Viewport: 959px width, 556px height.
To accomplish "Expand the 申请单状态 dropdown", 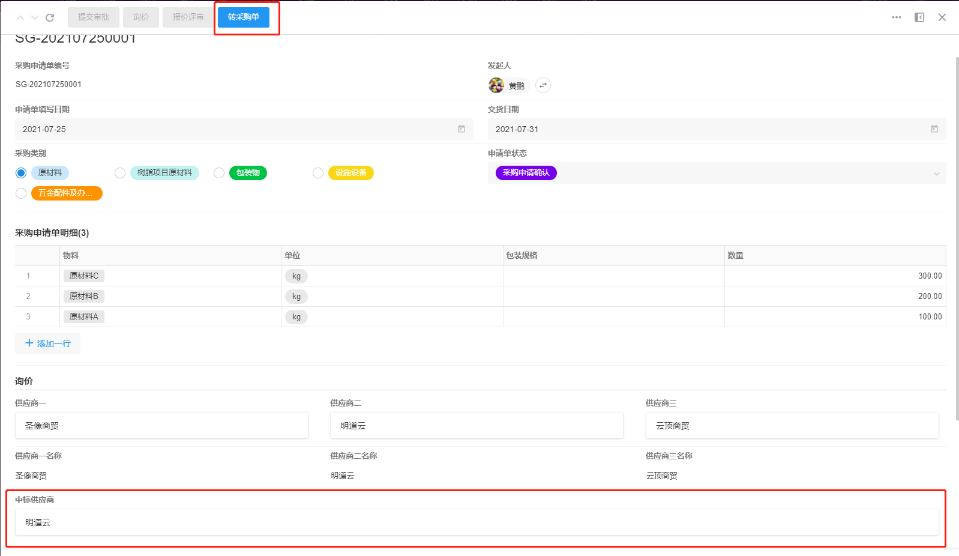I will click(x=936, y=174).
